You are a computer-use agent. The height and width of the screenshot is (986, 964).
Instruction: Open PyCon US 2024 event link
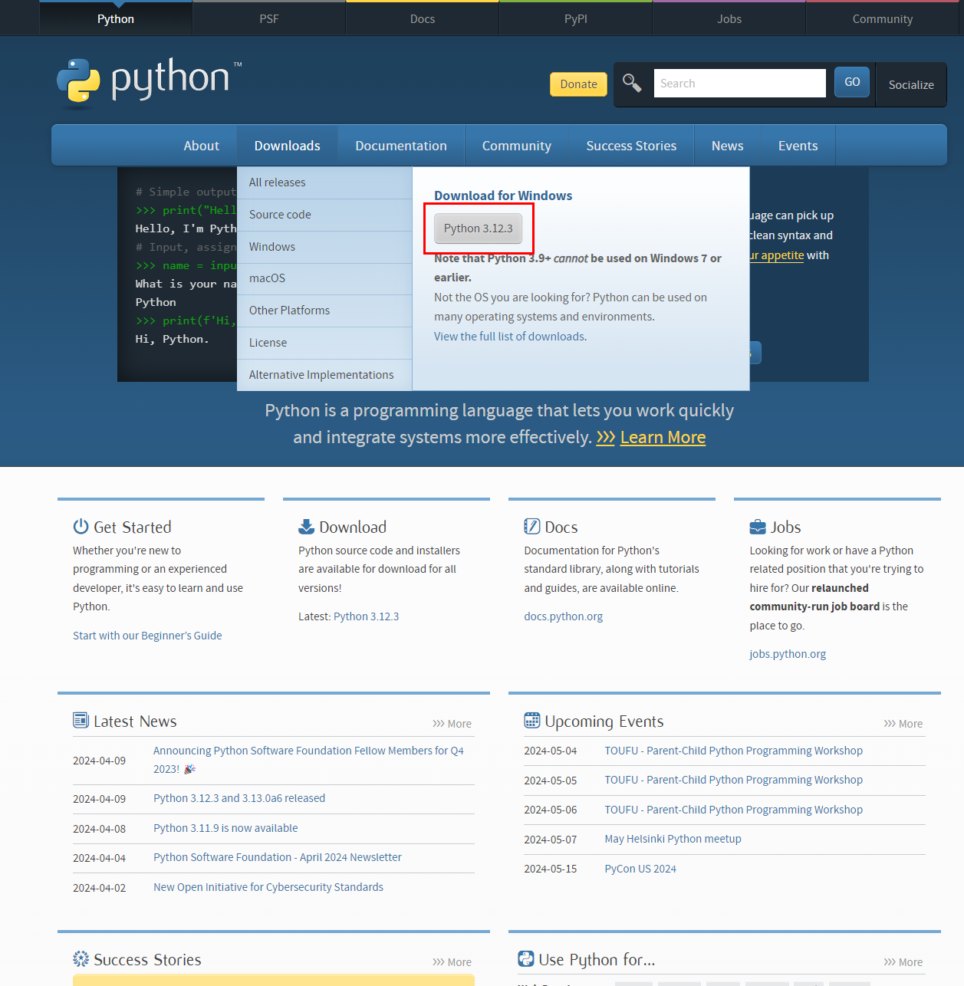click(640, 869)
